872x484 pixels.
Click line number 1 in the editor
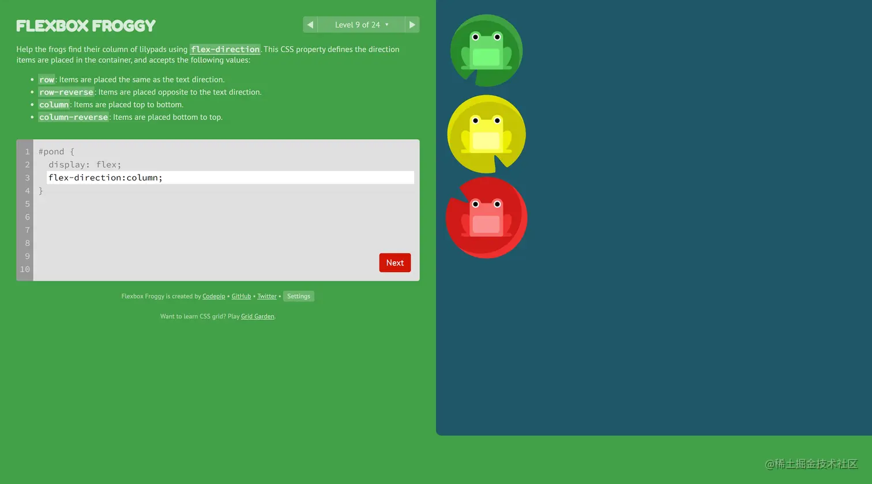27,152
